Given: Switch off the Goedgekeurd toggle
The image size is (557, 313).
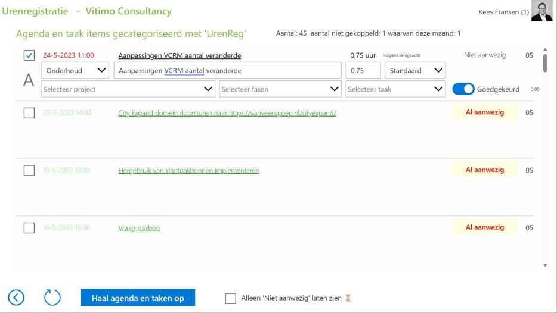Looking at the screenshot, I should click(x=463, y=89).
